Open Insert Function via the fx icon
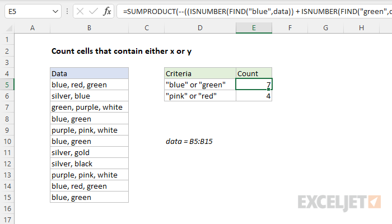 [x=106, y=11]
